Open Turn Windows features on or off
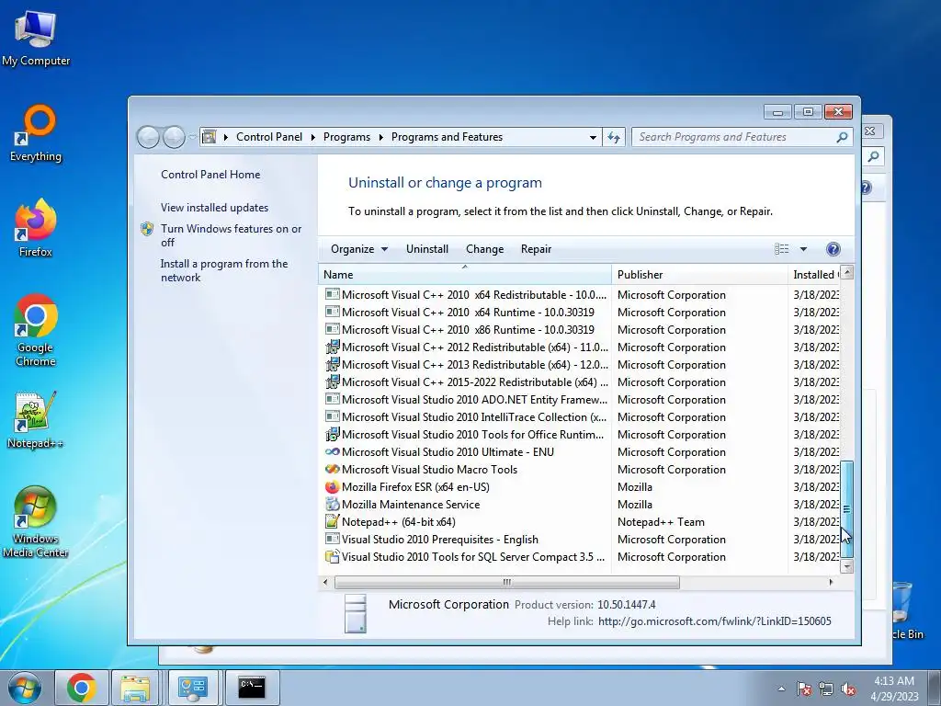This screenshot has width=941, height=706. [x=231, y=235]
